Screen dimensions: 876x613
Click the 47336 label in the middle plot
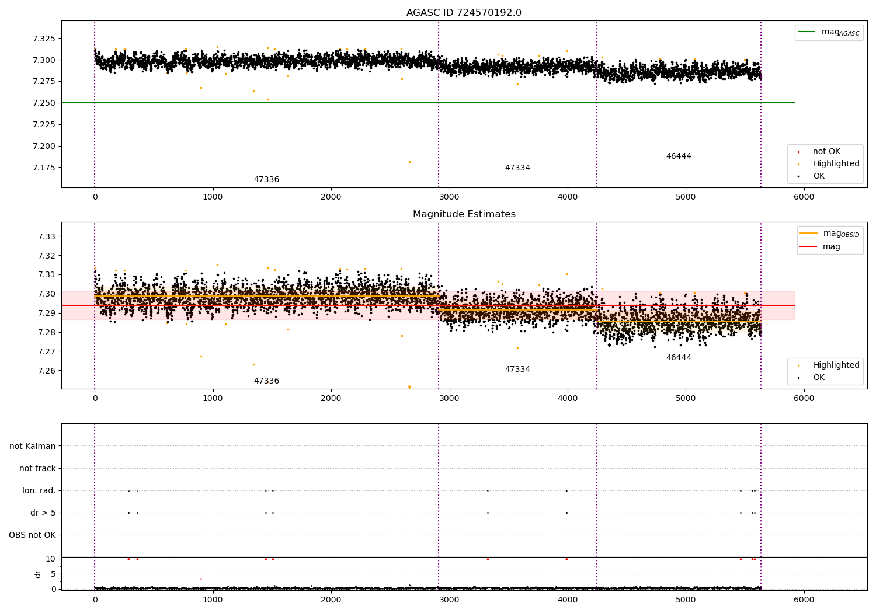266,381
